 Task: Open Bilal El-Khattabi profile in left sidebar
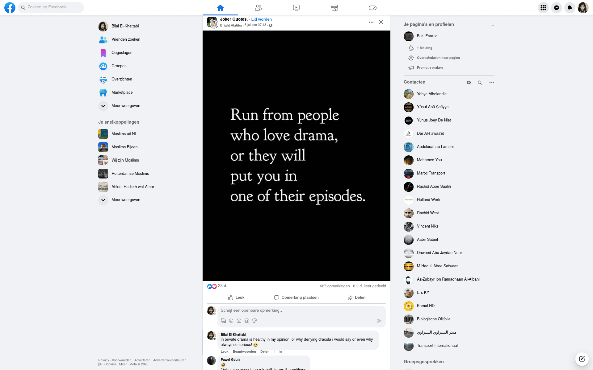[x=143, y=26]
